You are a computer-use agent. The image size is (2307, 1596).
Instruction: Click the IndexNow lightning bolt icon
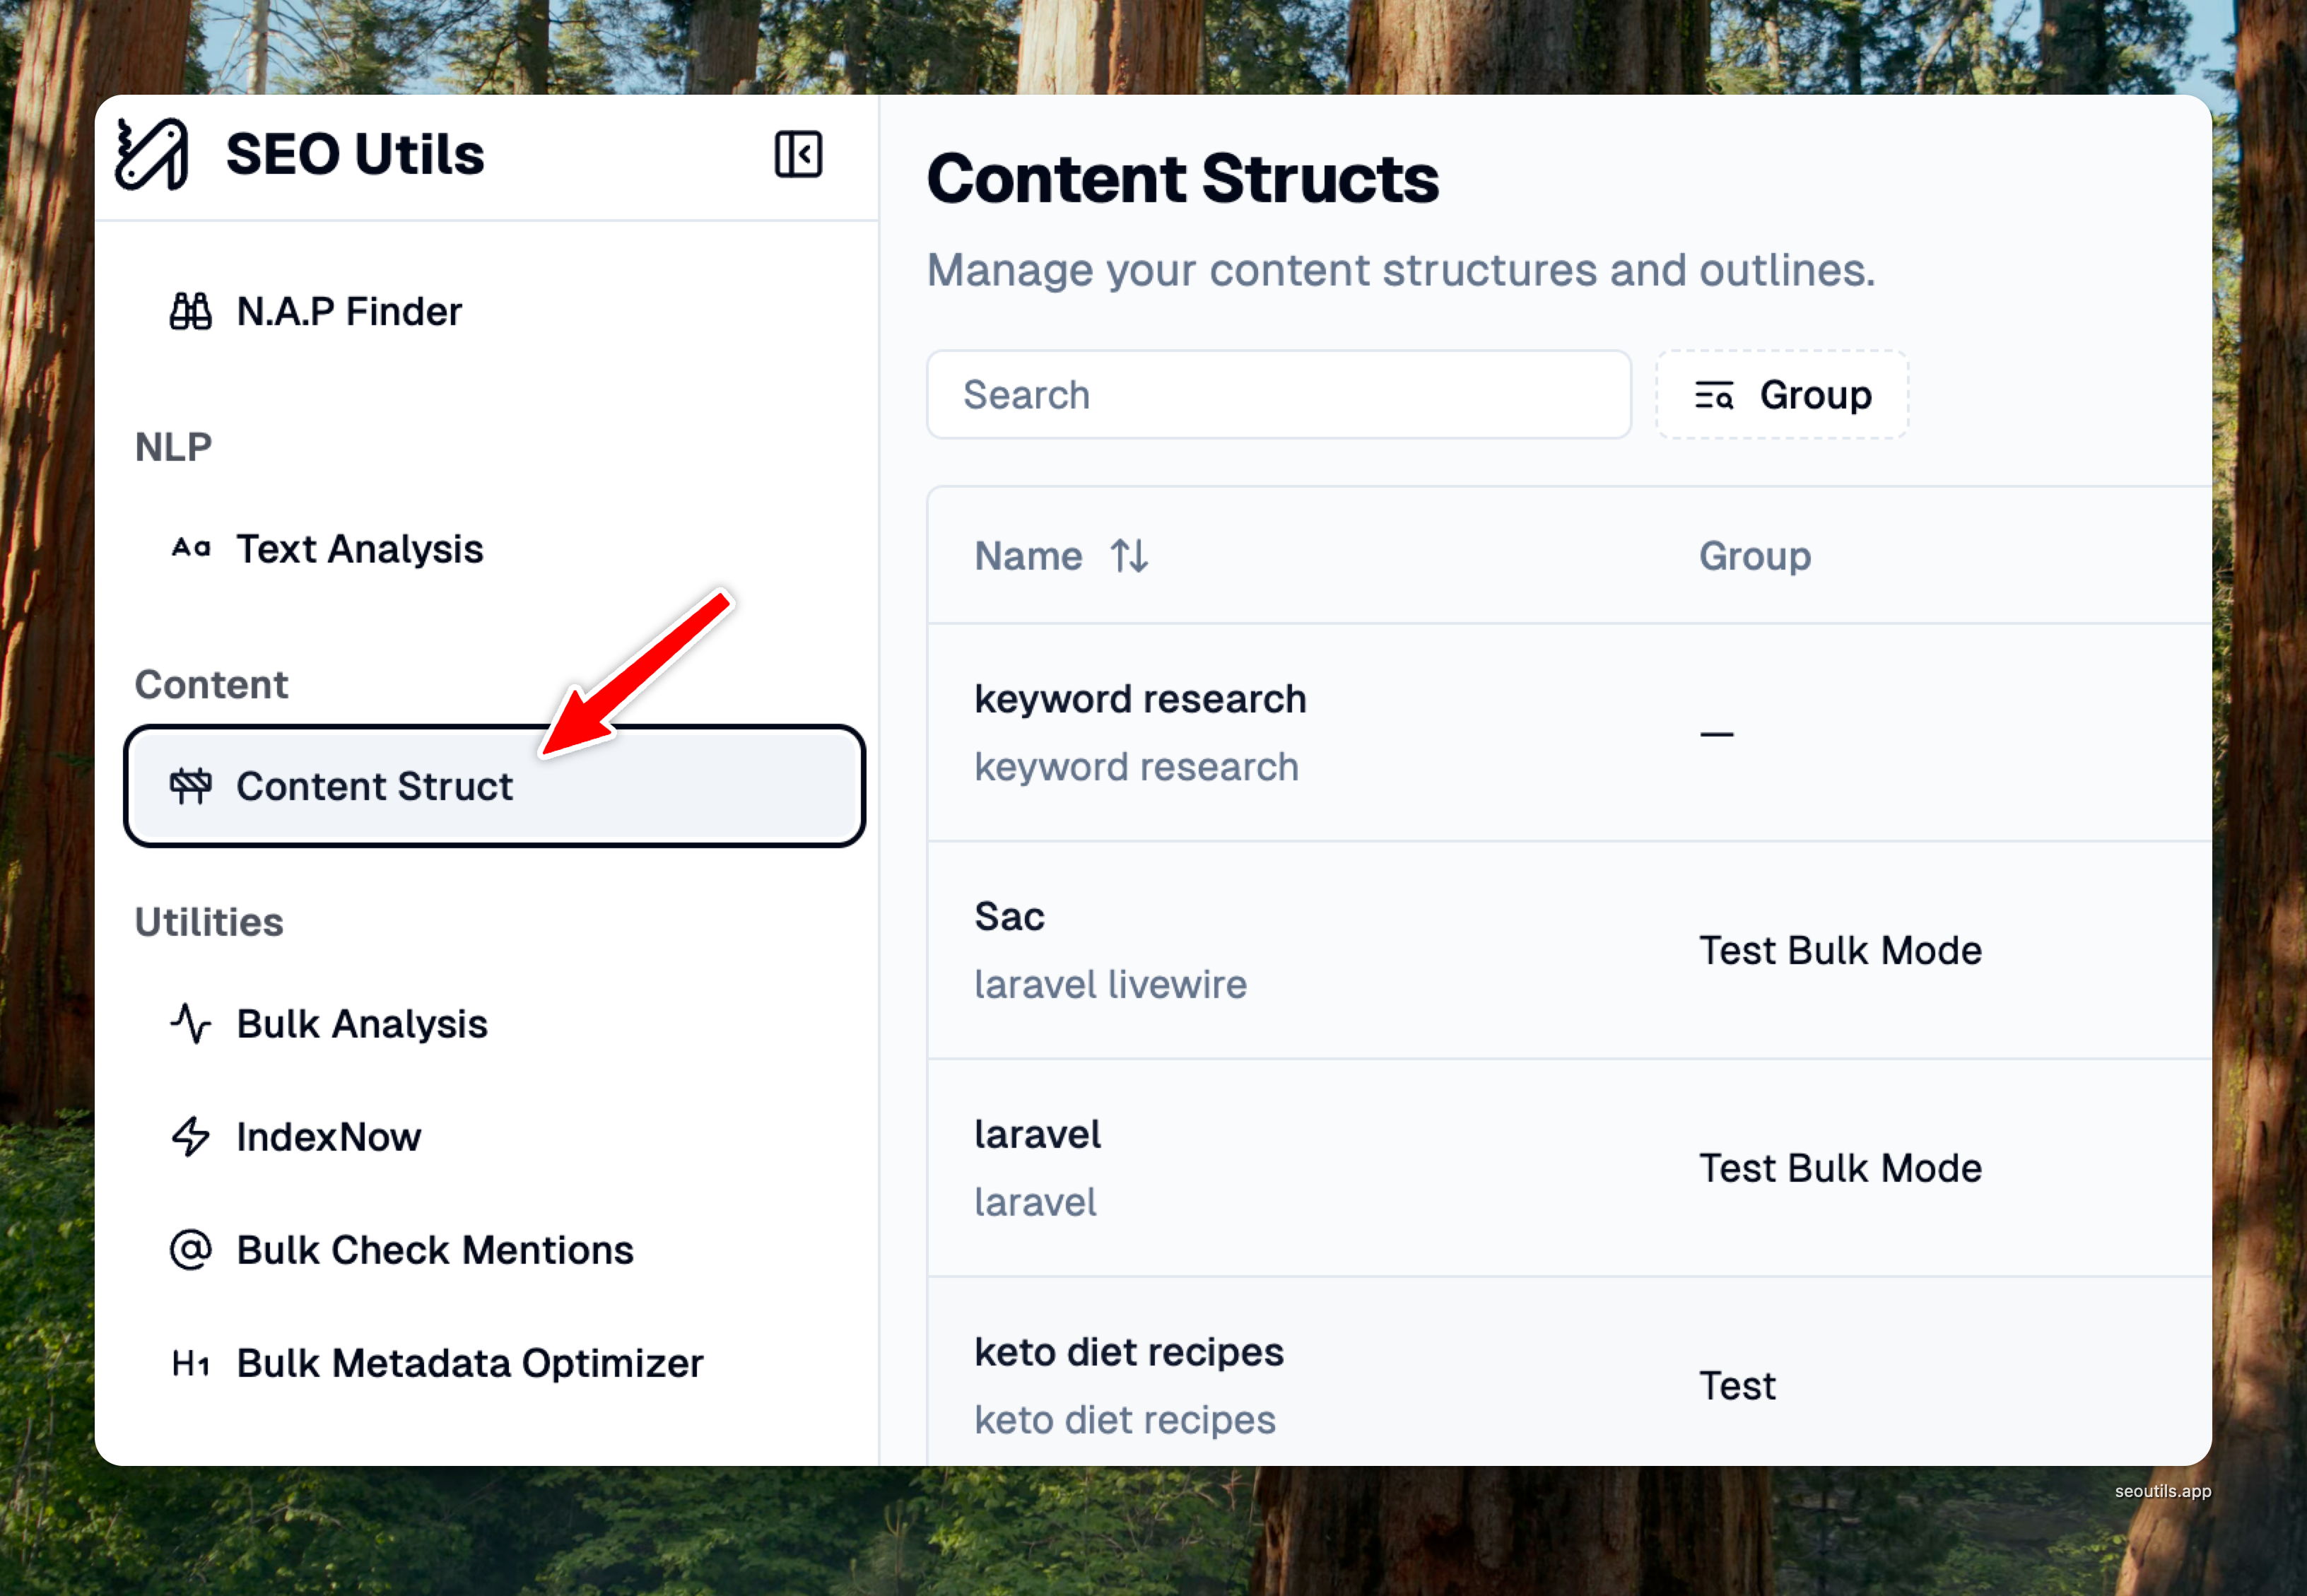tap(190, 1137)
